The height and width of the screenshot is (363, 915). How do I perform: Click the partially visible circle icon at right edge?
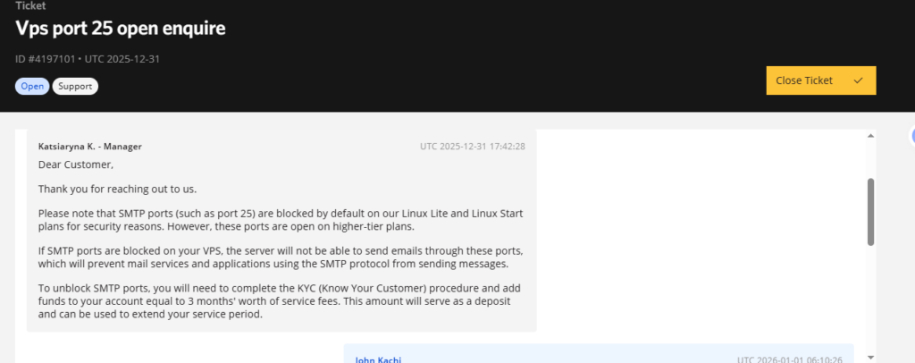pos(912,135)
